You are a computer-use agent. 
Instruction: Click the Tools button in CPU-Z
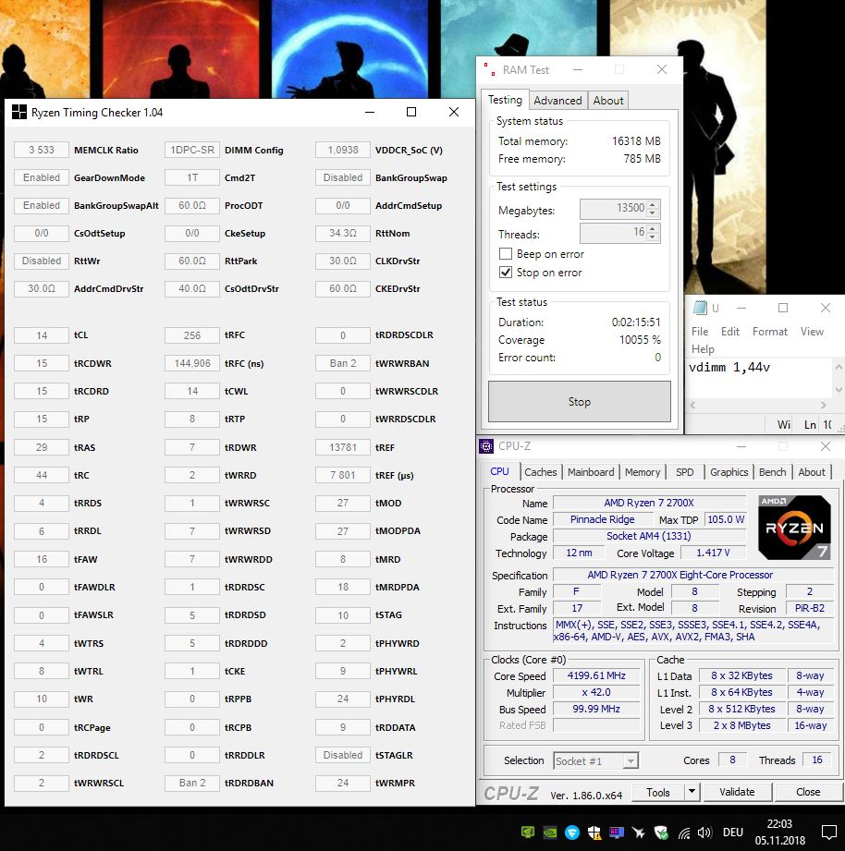[657, 792]
